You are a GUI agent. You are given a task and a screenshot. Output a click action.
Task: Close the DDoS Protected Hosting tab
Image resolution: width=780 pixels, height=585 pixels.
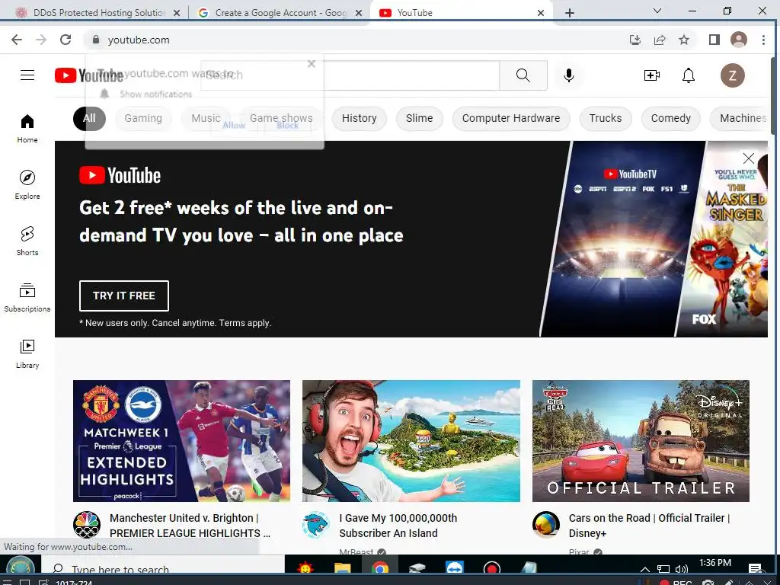[177, 13]
